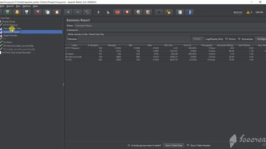Viewport: 266px width, 149px height.
Task: Open the Run menu
Action: point(18,6)
